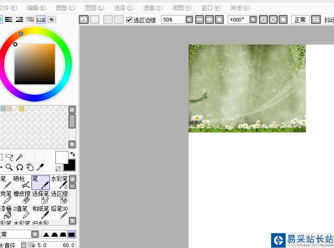This screenshot has width=334, height=248.
Task: Select the third brush edge shape
Action: (63, 234)
